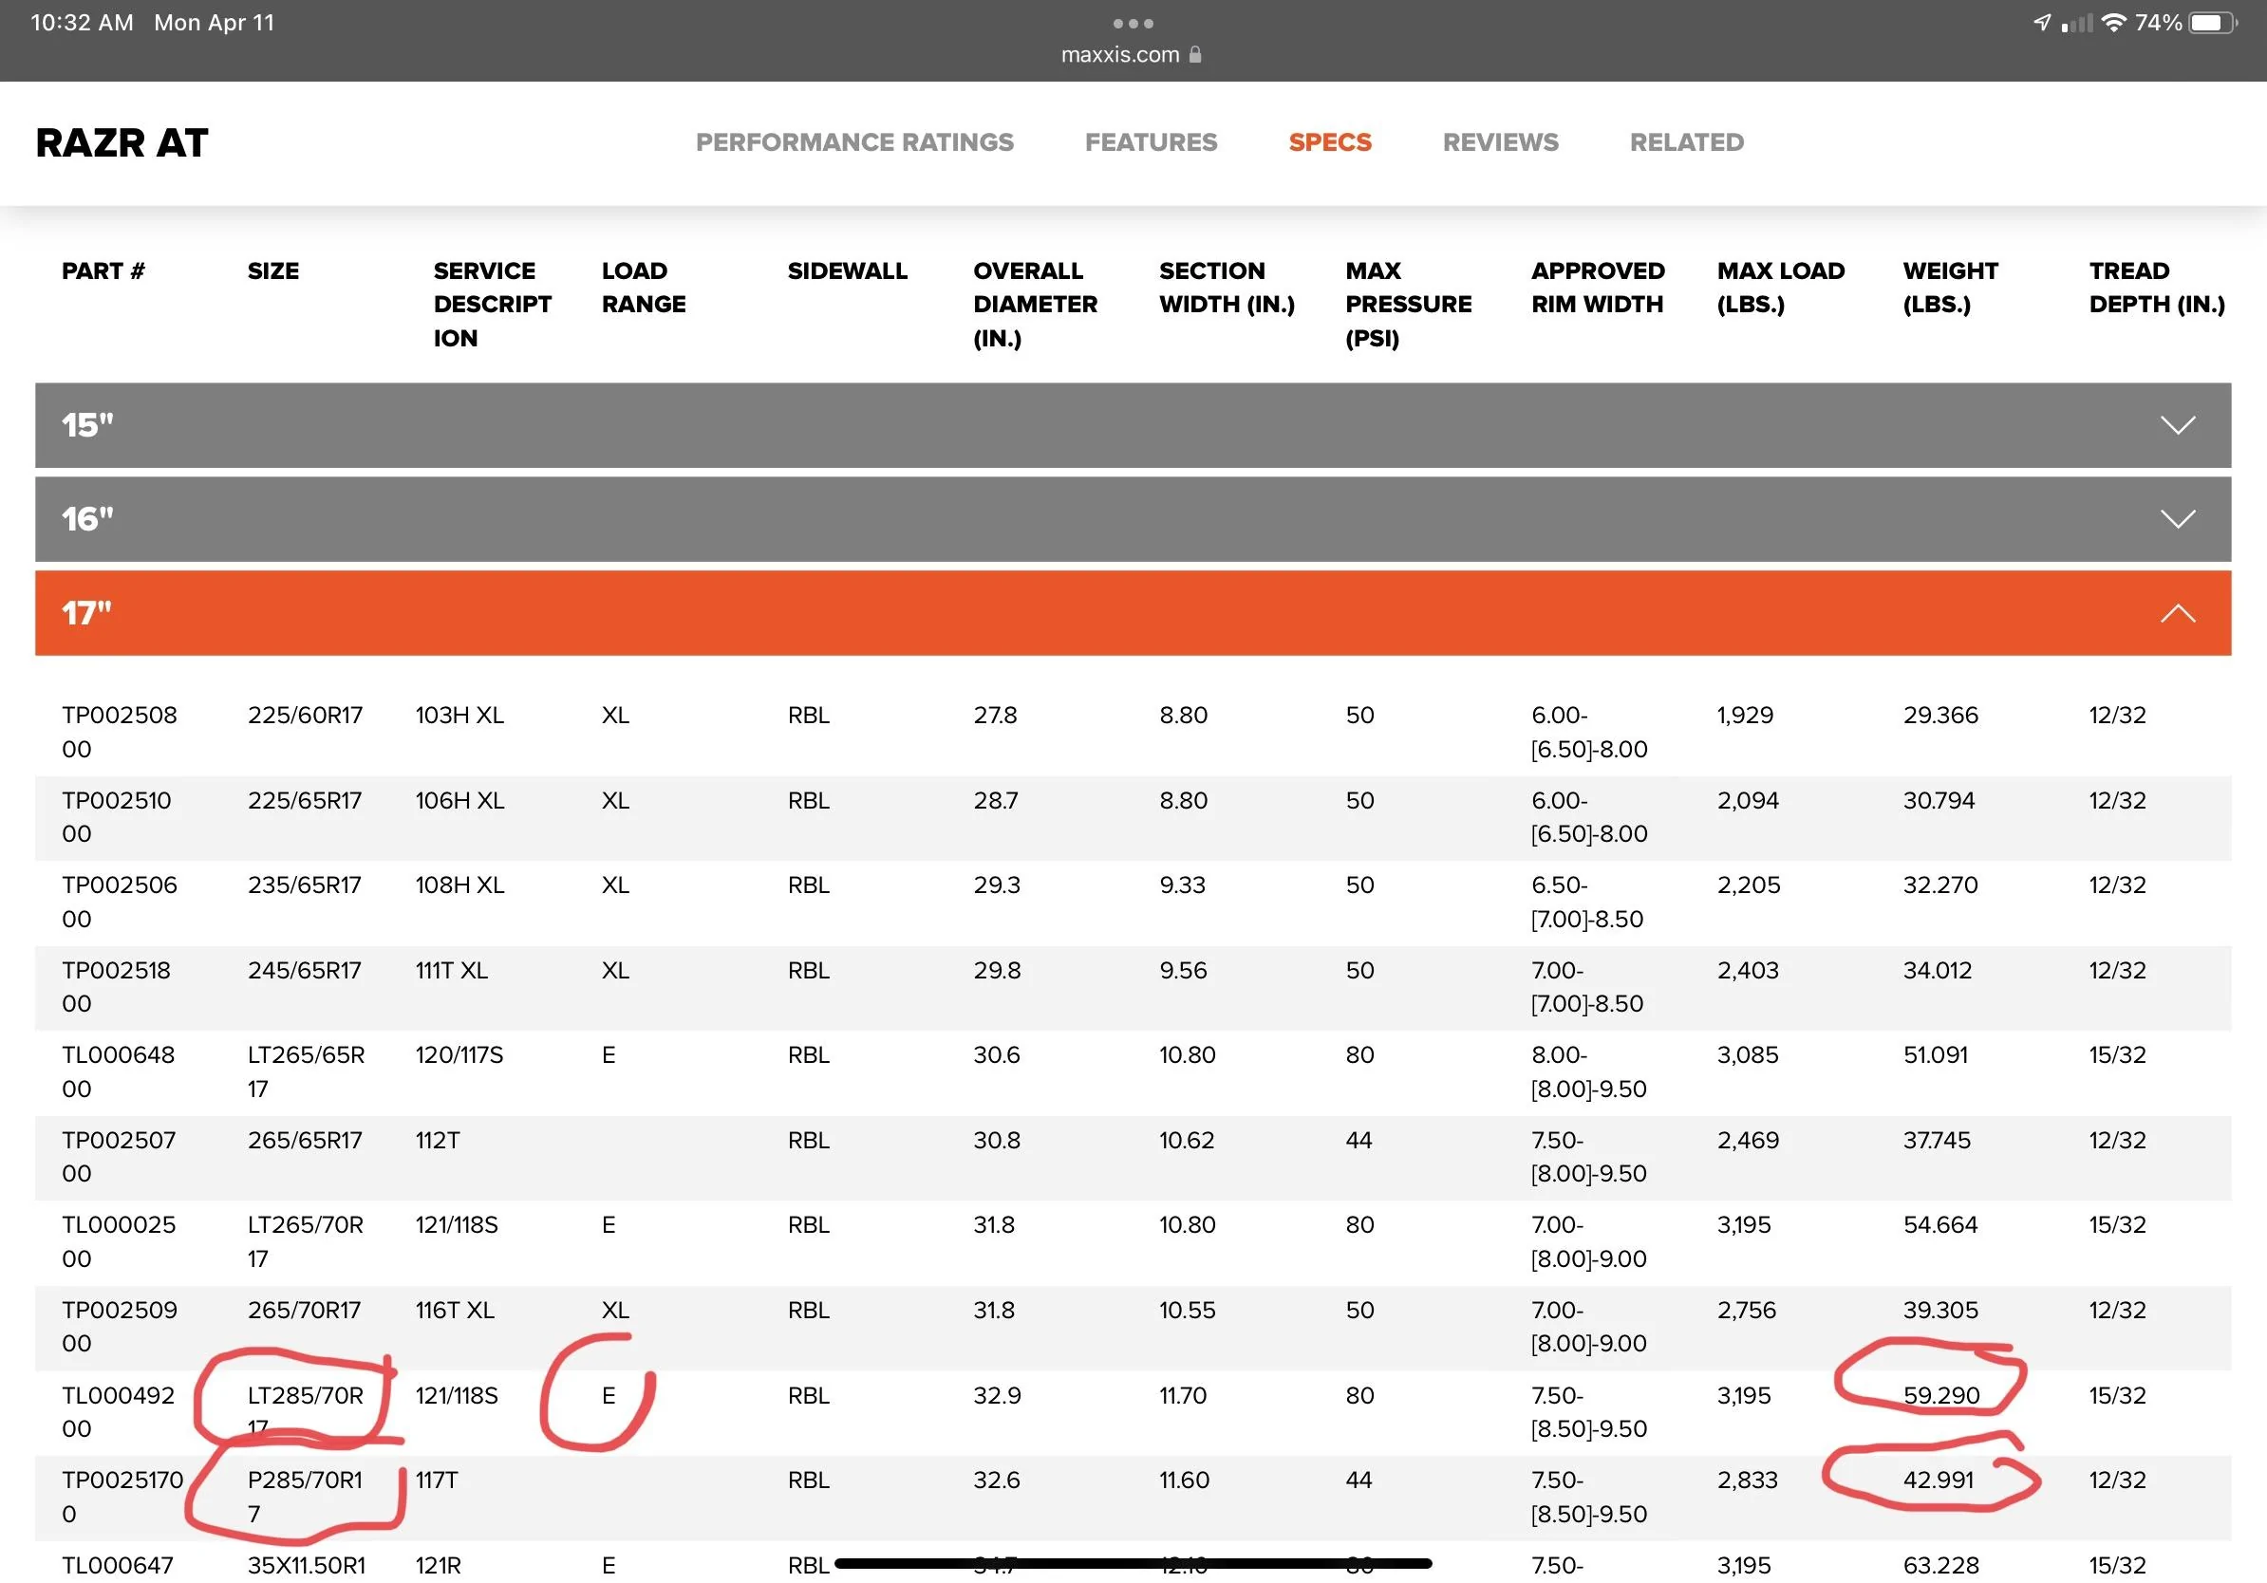Select the LT265/70R 17 size cell

point(305,1241)
